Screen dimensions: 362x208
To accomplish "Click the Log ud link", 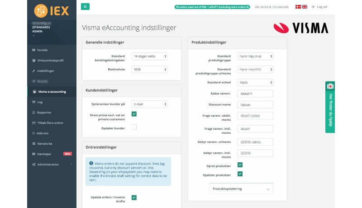I will click(x=322, y=7).
